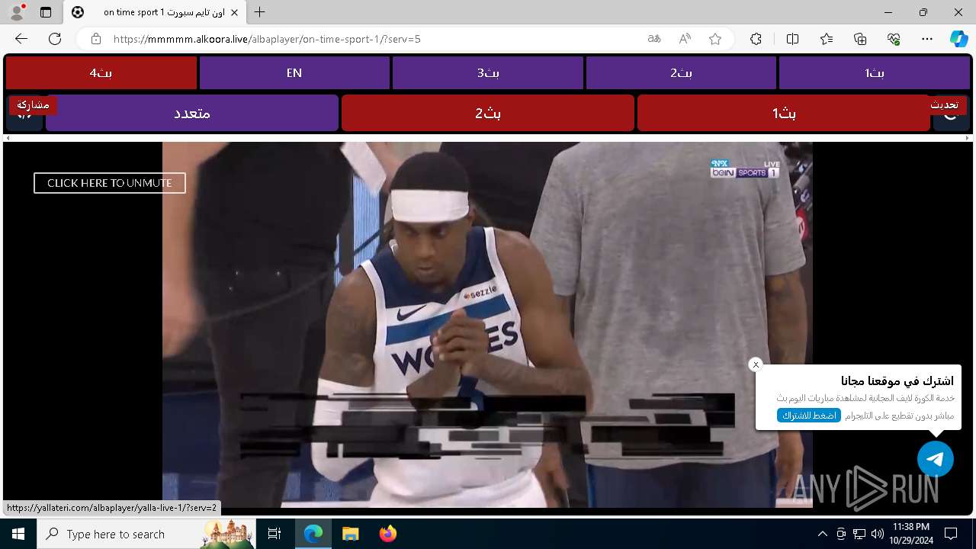This screenshot has width=976, height=549.
Task: Switch to stream بث2 in top row
Action: [681, 73]
